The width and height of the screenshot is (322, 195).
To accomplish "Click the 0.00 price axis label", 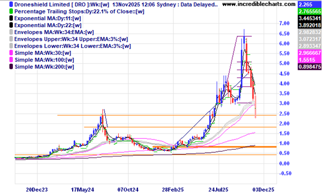I will coord(284,163).
